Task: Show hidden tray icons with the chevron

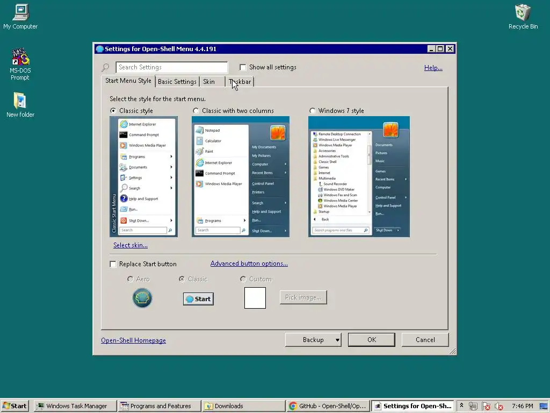Action: (x=461, y=405)
